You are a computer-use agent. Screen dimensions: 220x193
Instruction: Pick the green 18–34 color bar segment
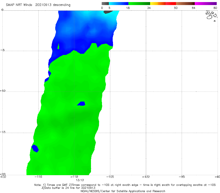point(139,4)
